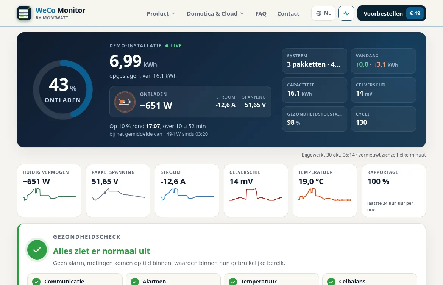Click the average −494 W since 03:20 text

click(x=159, y=134)
